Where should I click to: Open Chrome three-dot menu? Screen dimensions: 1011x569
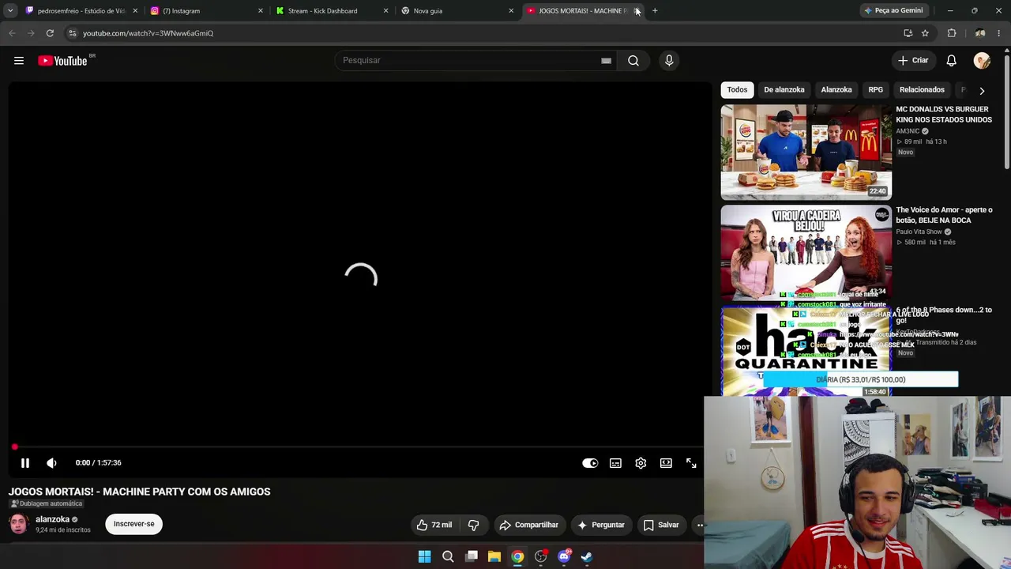(999, 33)
